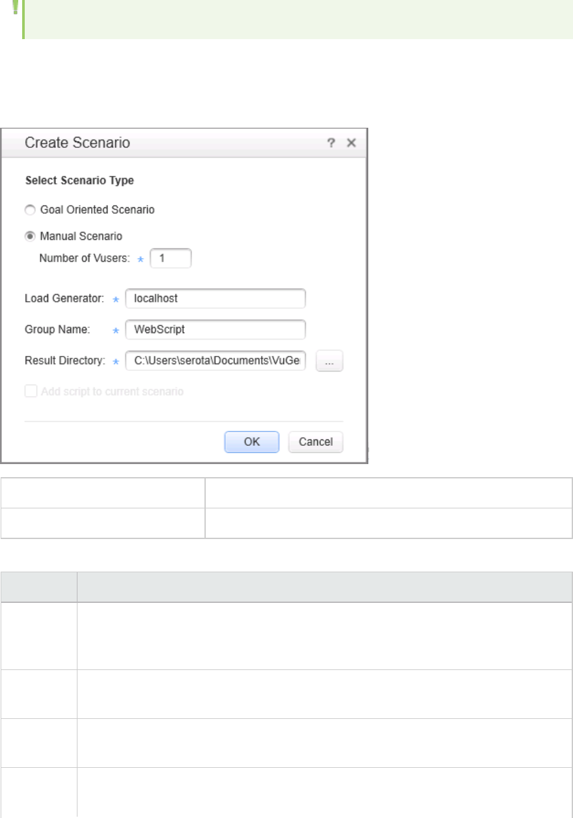Select the Goal Oriented Scenario option

point(29,210)
